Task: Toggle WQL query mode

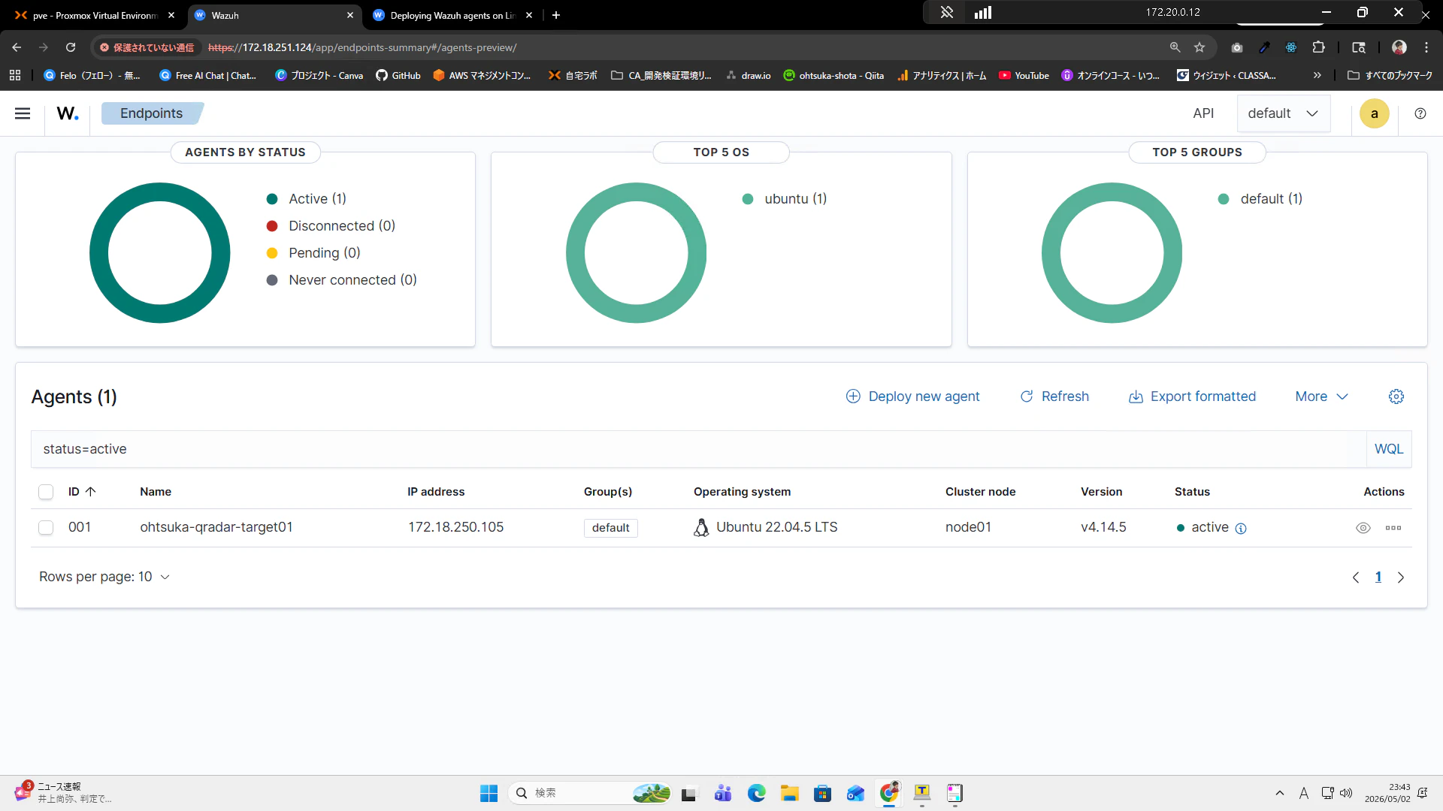Action: pos(1389,449)
